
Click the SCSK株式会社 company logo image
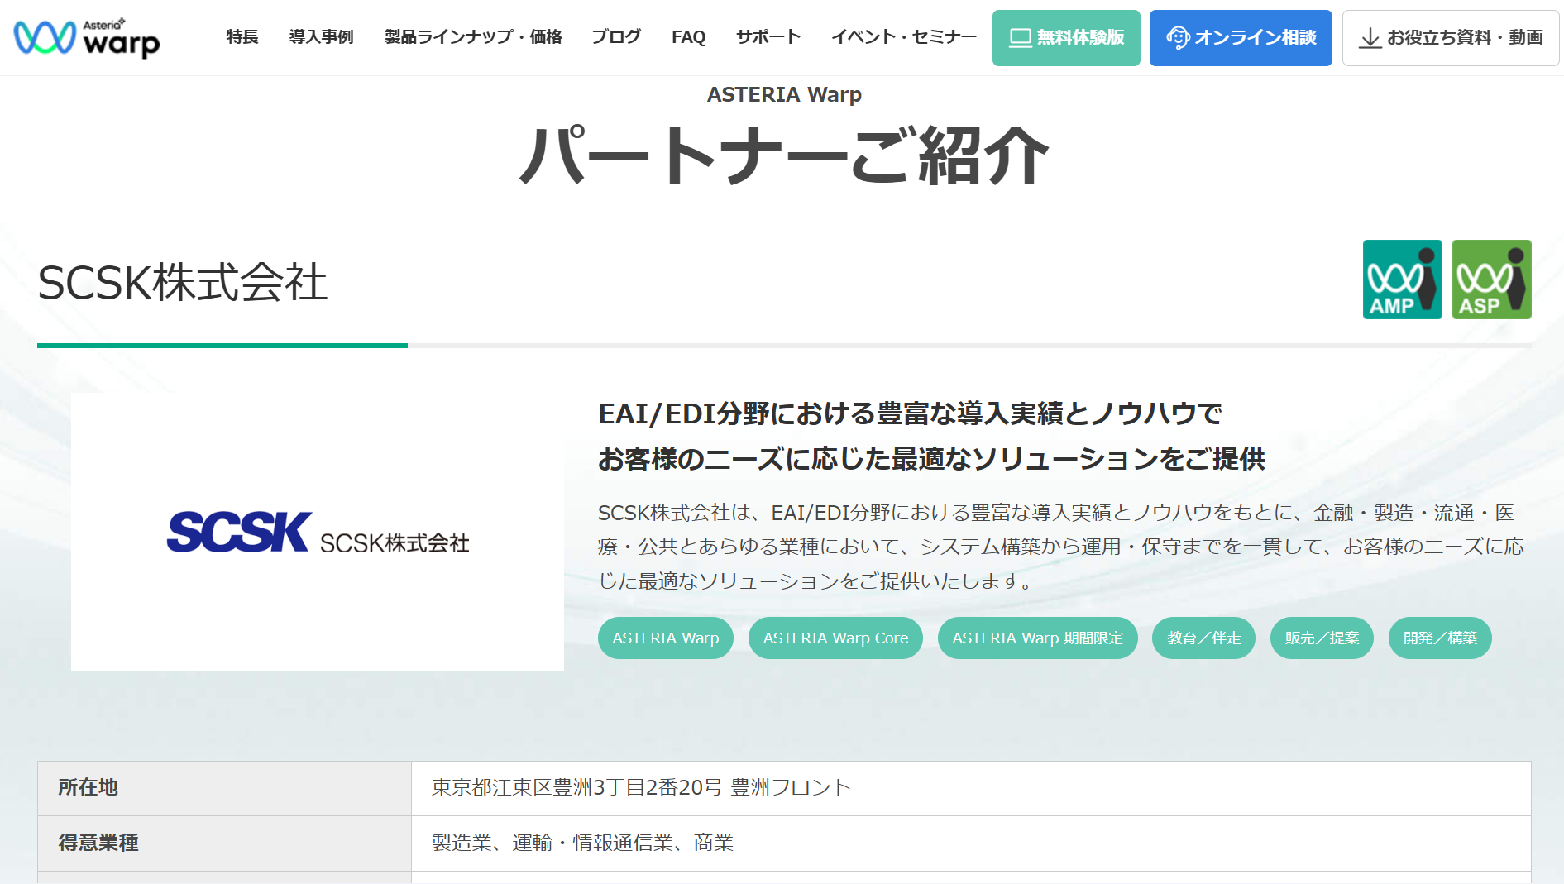pyautogui.click(x=318, y=532)
